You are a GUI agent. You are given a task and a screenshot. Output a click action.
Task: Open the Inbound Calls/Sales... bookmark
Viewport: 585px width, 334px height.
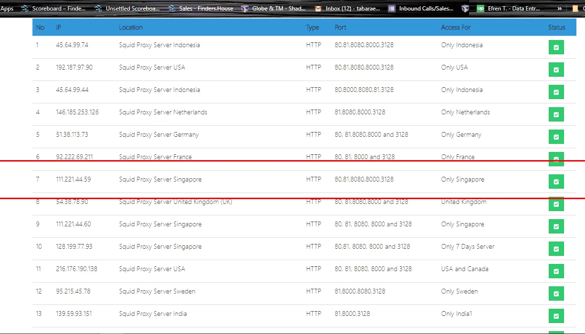421,8
